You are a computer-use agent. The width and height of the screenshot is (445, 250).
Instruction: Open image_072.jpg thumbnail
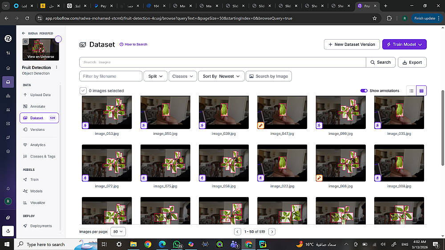point(107,163)
